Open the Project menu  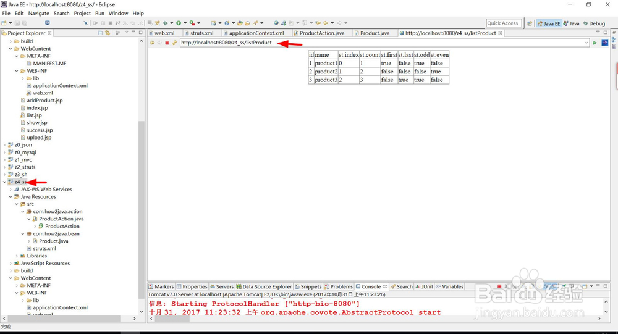pyautogui.click(x=82, y=13)
